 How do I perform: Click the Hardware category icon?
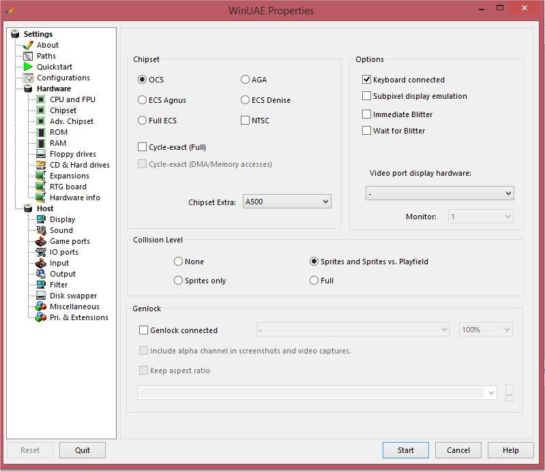28,89
